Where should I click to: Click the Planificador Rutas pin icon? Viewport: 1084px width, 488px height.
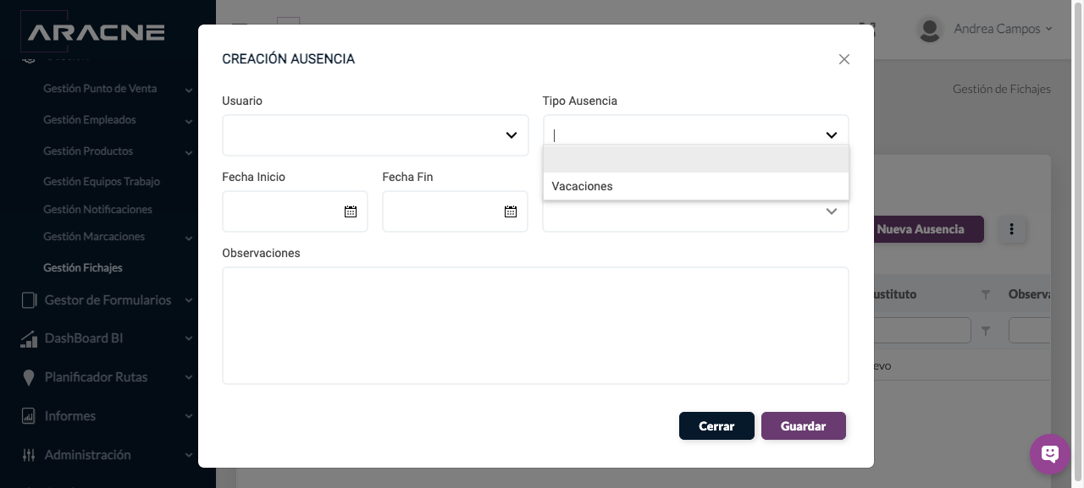29,377
